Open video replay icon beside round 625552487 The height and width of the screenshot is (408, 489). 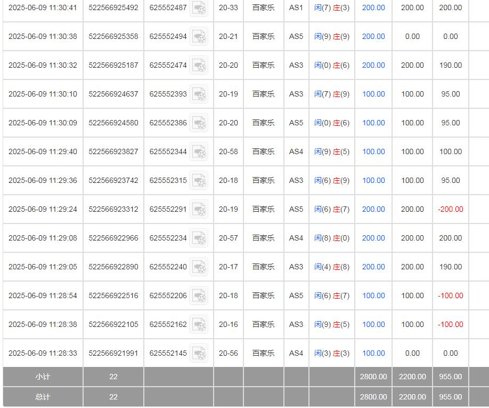point(199,8)
